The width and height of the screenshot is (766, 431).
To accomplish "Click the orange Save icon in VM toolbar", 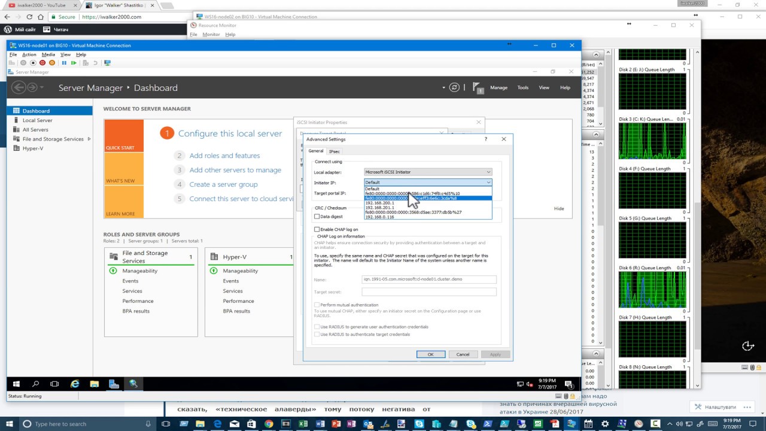I will [x=52, y=63].
